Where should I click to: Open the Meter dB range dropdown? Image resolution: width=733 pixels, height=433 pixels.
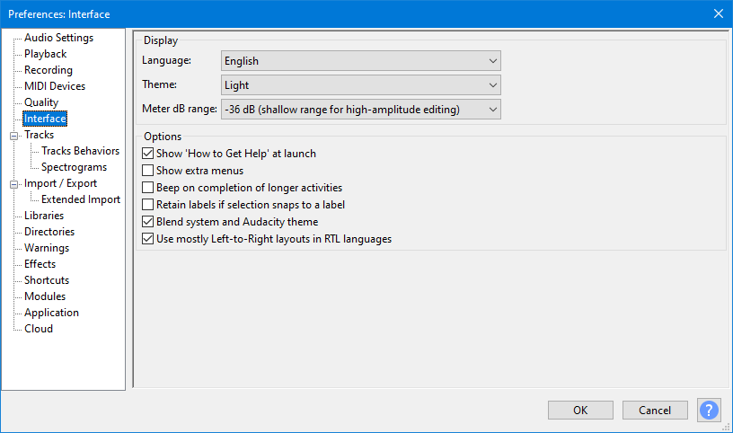pyautogui.click(x=360, y=110)
